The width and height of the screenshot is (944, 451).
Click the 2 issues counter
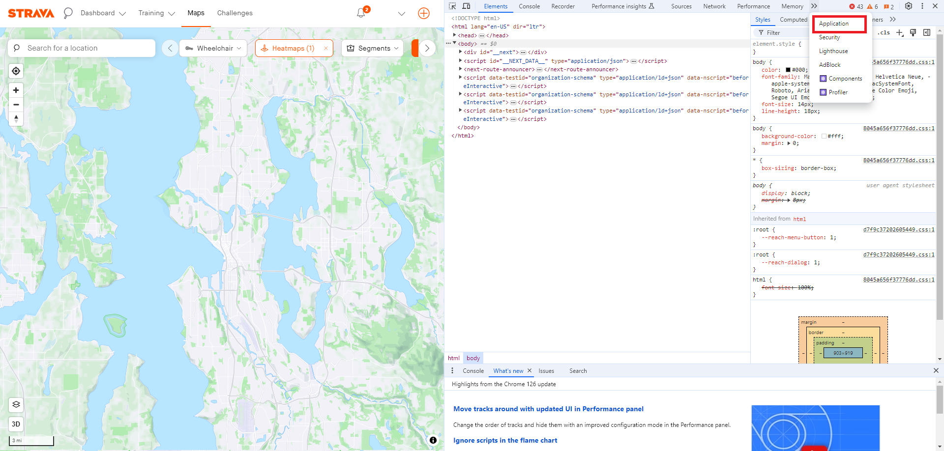click(889, 6)
